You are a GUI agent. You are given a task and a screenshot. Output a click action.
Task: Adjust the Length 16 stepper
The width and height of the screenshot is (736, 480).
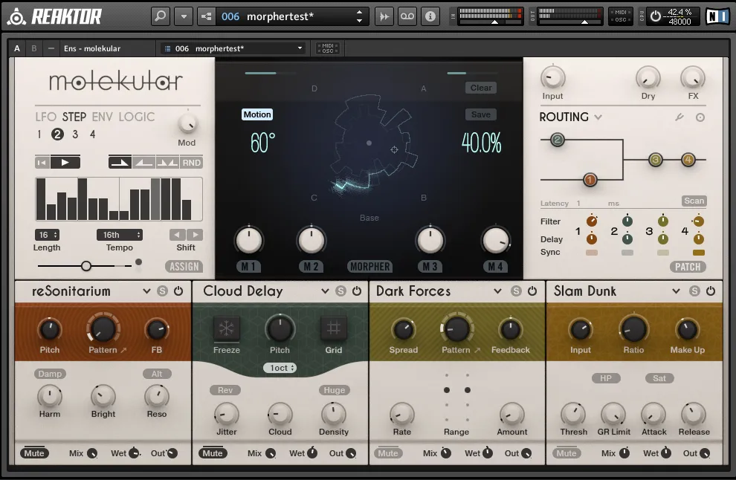coord(47,235)
